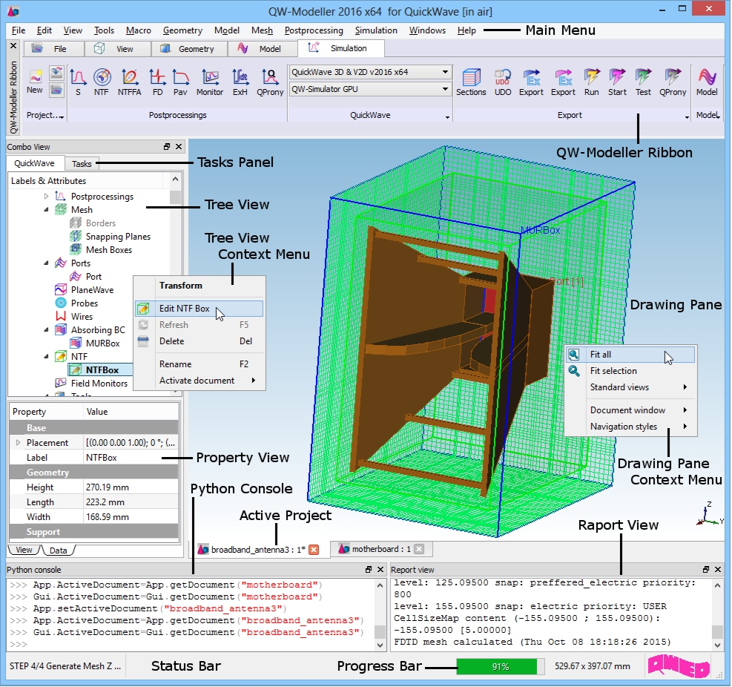The width and height of the screenshot is (732, 687).
Task: Close the Combo View panel
Action: 178,147
